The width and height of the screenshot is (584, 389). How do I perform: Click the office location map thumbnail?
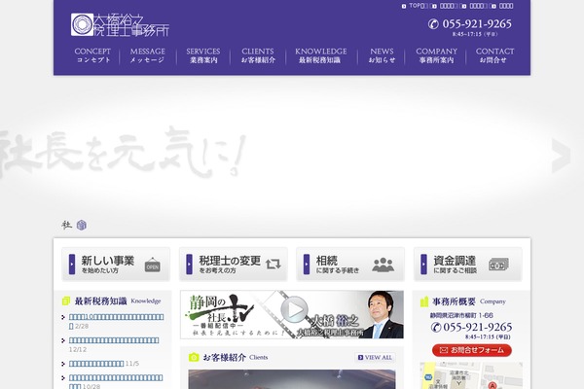(471, 375)
